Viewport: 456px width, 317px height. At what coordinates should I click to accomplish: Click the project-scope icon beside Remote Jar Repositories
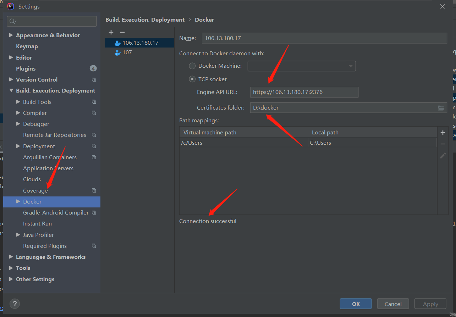[94, 135]
